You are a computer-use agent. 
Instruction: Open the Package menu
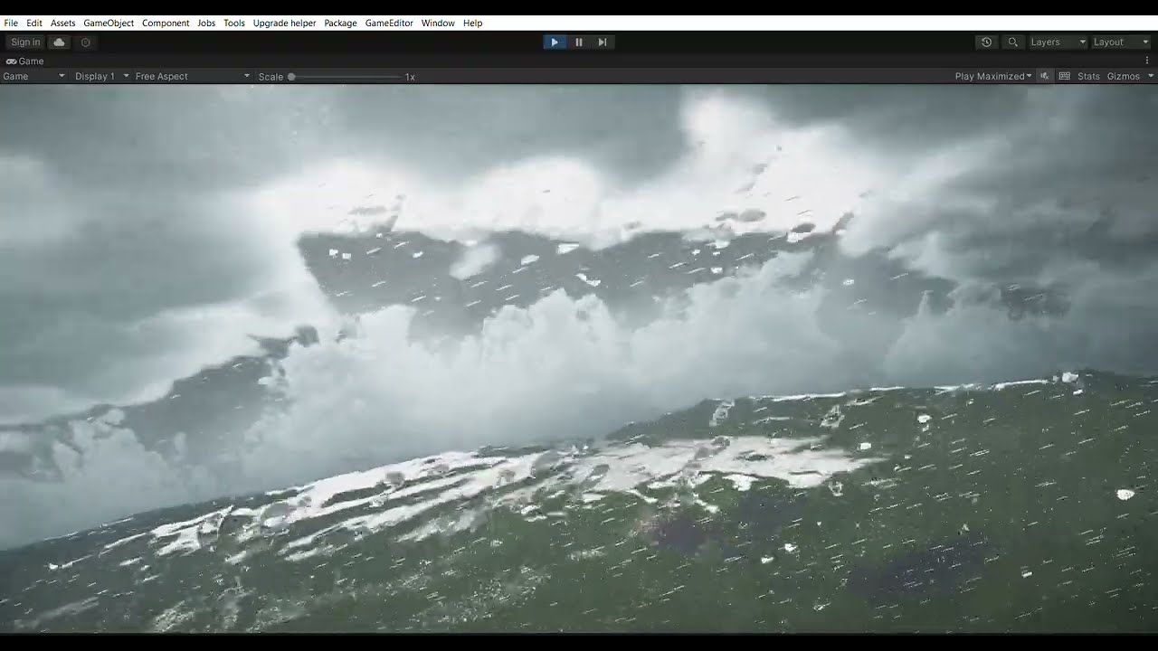(x=340, y=23)
